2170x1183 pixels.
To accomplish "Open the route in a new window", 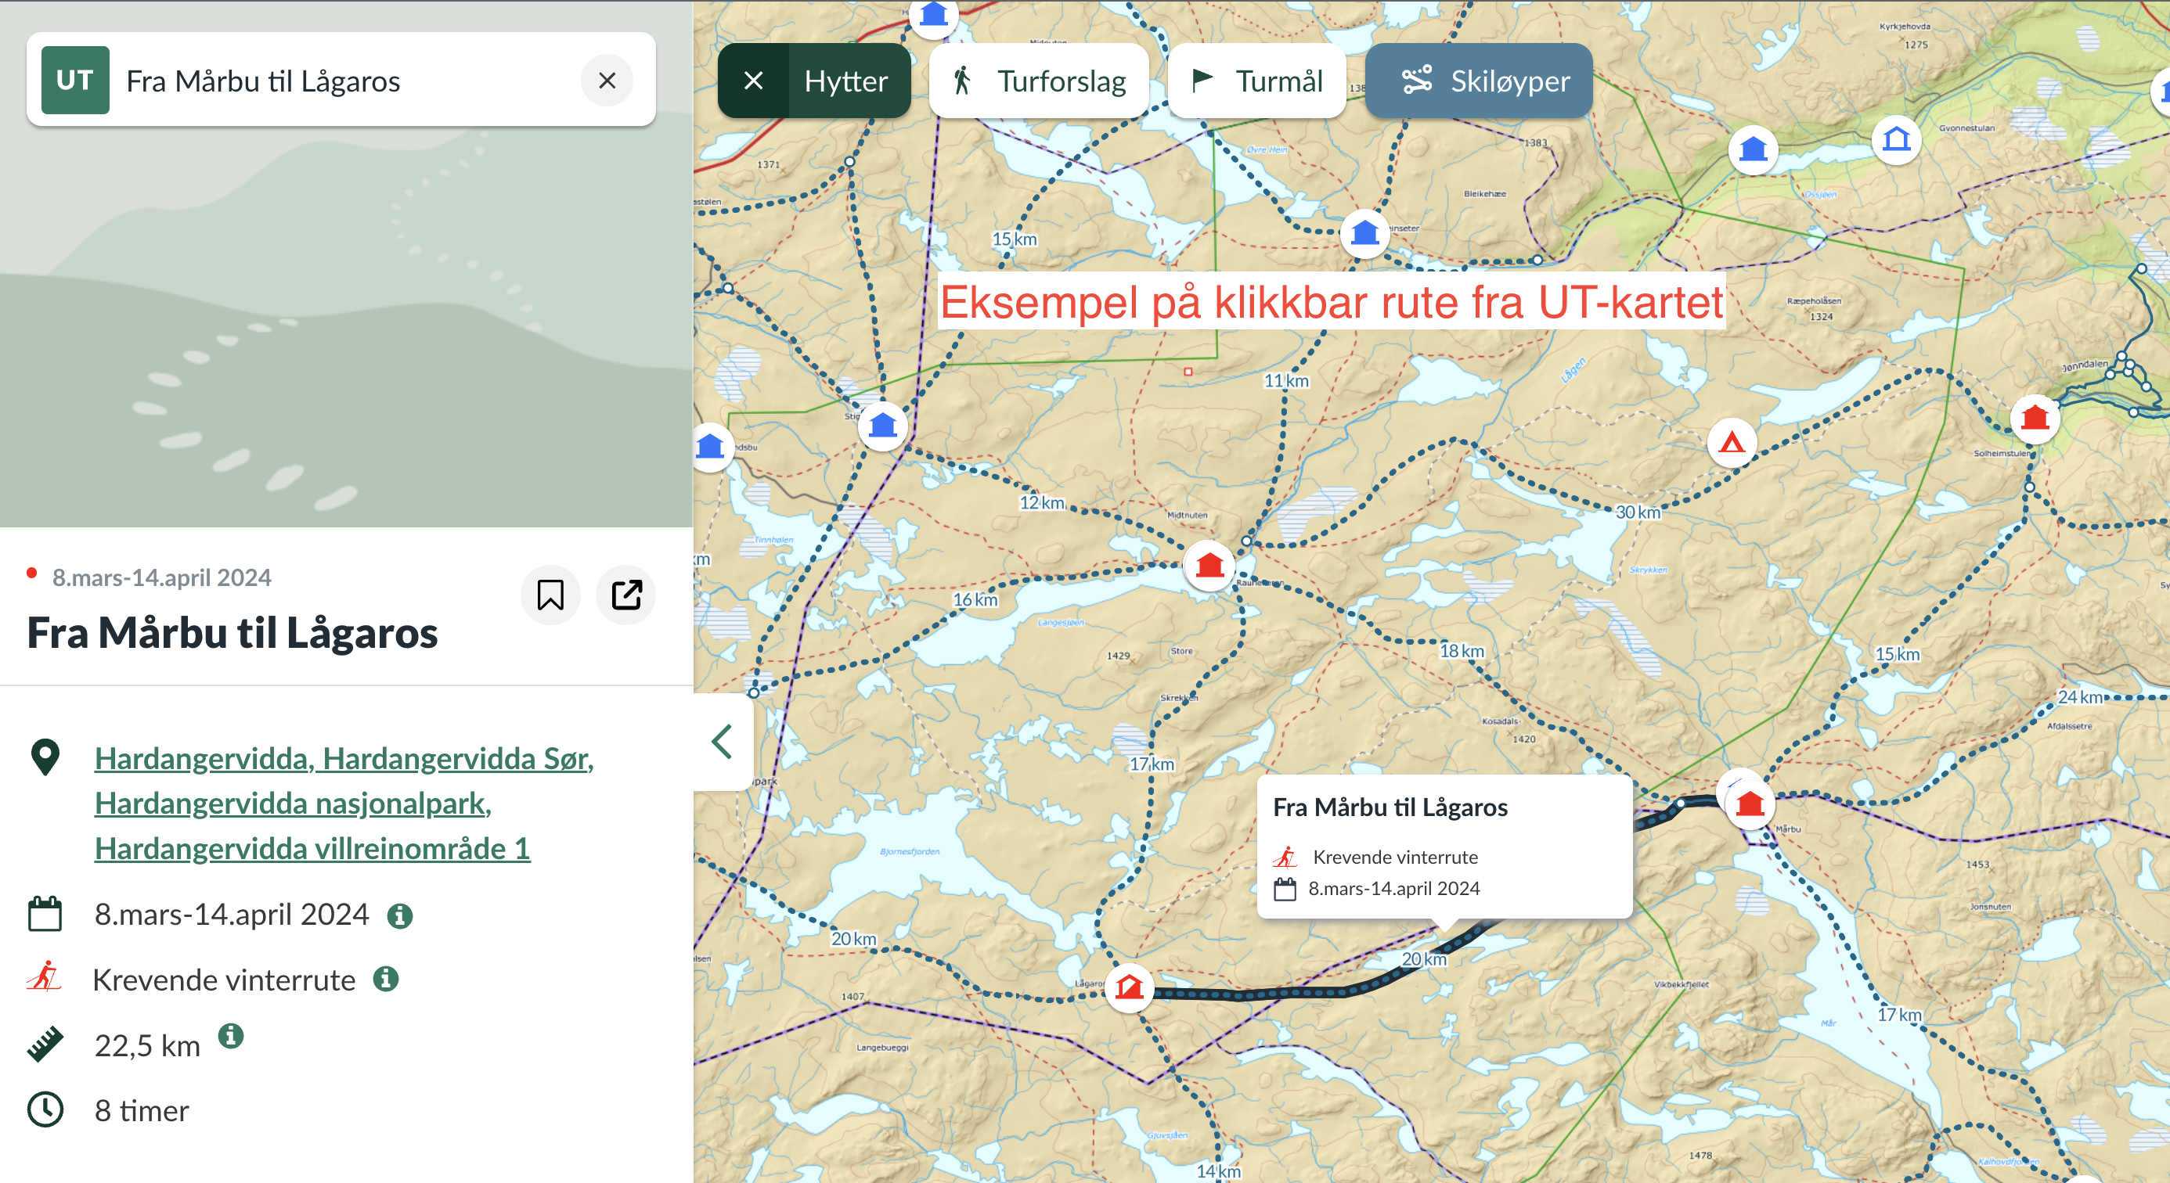I will [x=626, y=595].
